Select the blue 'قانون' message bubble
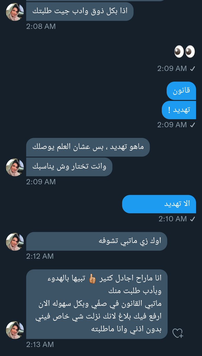Screen dimensions: 202x356 click(181, 91)
